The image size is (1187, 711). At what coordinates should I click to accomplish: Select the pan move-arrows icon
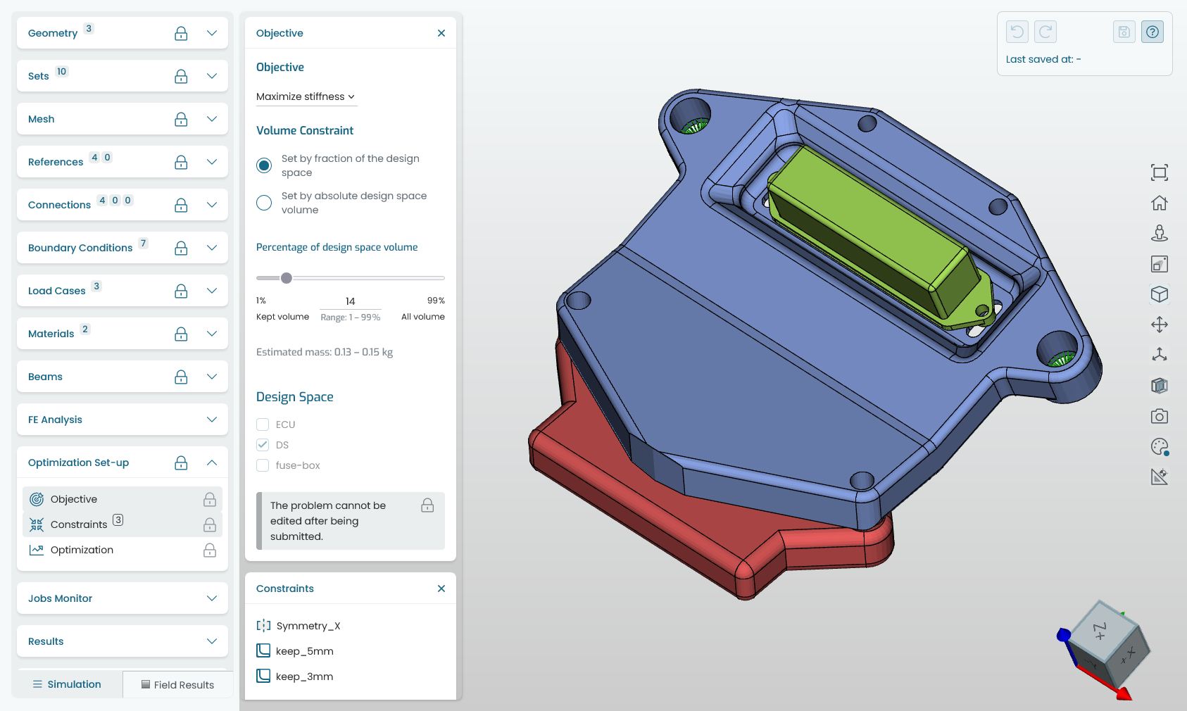pyautogui.click(x=1160, y=325)
